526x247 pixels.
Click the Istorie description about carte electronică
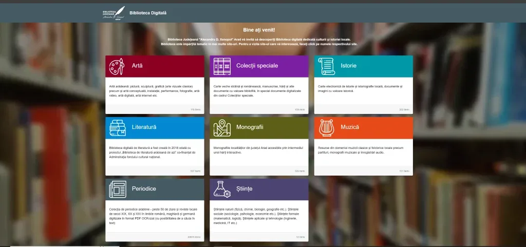click(x=360, y=88)
